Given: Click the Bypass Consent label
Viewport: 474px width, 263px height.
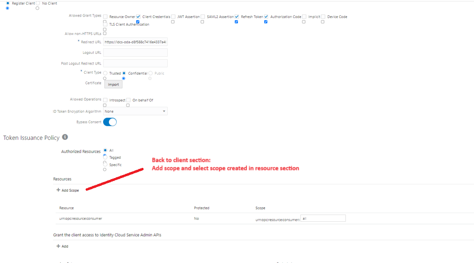Looking at the screenshot, I should point(89,122).
